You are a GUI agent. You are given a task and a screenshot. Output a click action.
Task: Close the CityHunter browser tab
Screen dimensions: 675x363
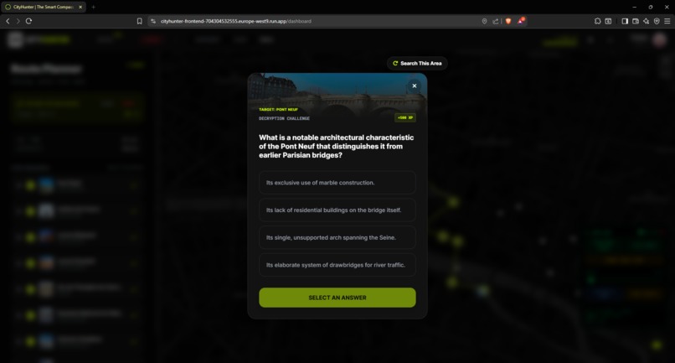tap(80, 7)
